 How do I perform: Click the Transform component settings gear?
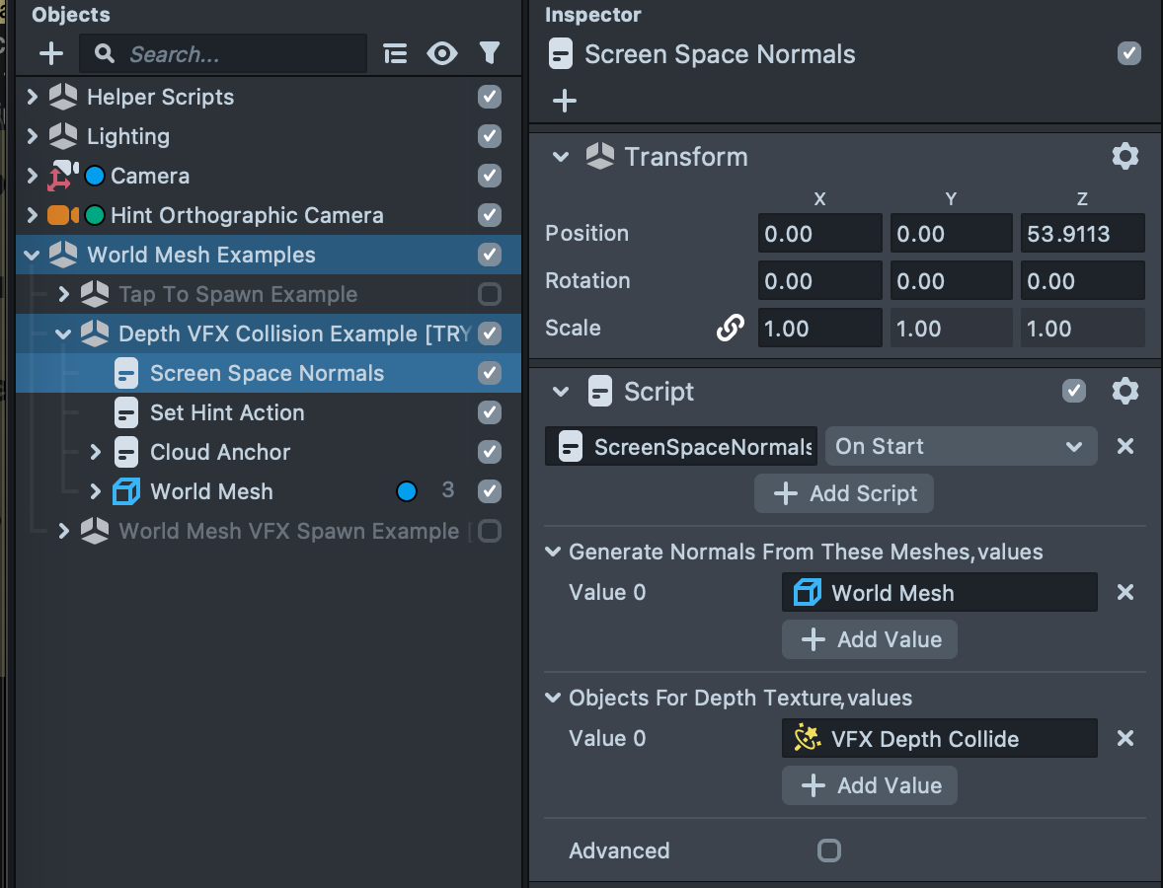1124,156
